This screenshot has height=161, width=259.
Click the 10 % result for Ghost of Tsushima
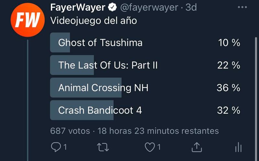coord(229,42)
